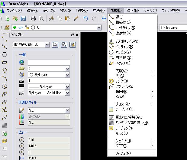The image size is (187, 160).
Task: Choose テーブル(T)... from the menu
Action: click(x=132, y=109)
